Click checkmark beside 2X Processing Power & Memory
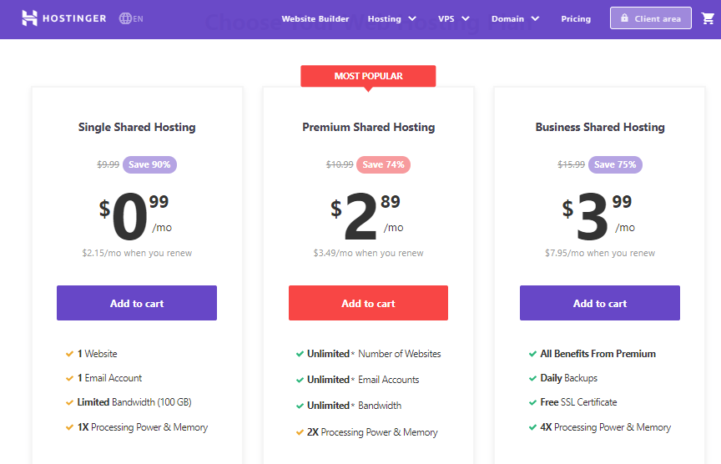Viewport: 721px width, 464px height. 300,432
